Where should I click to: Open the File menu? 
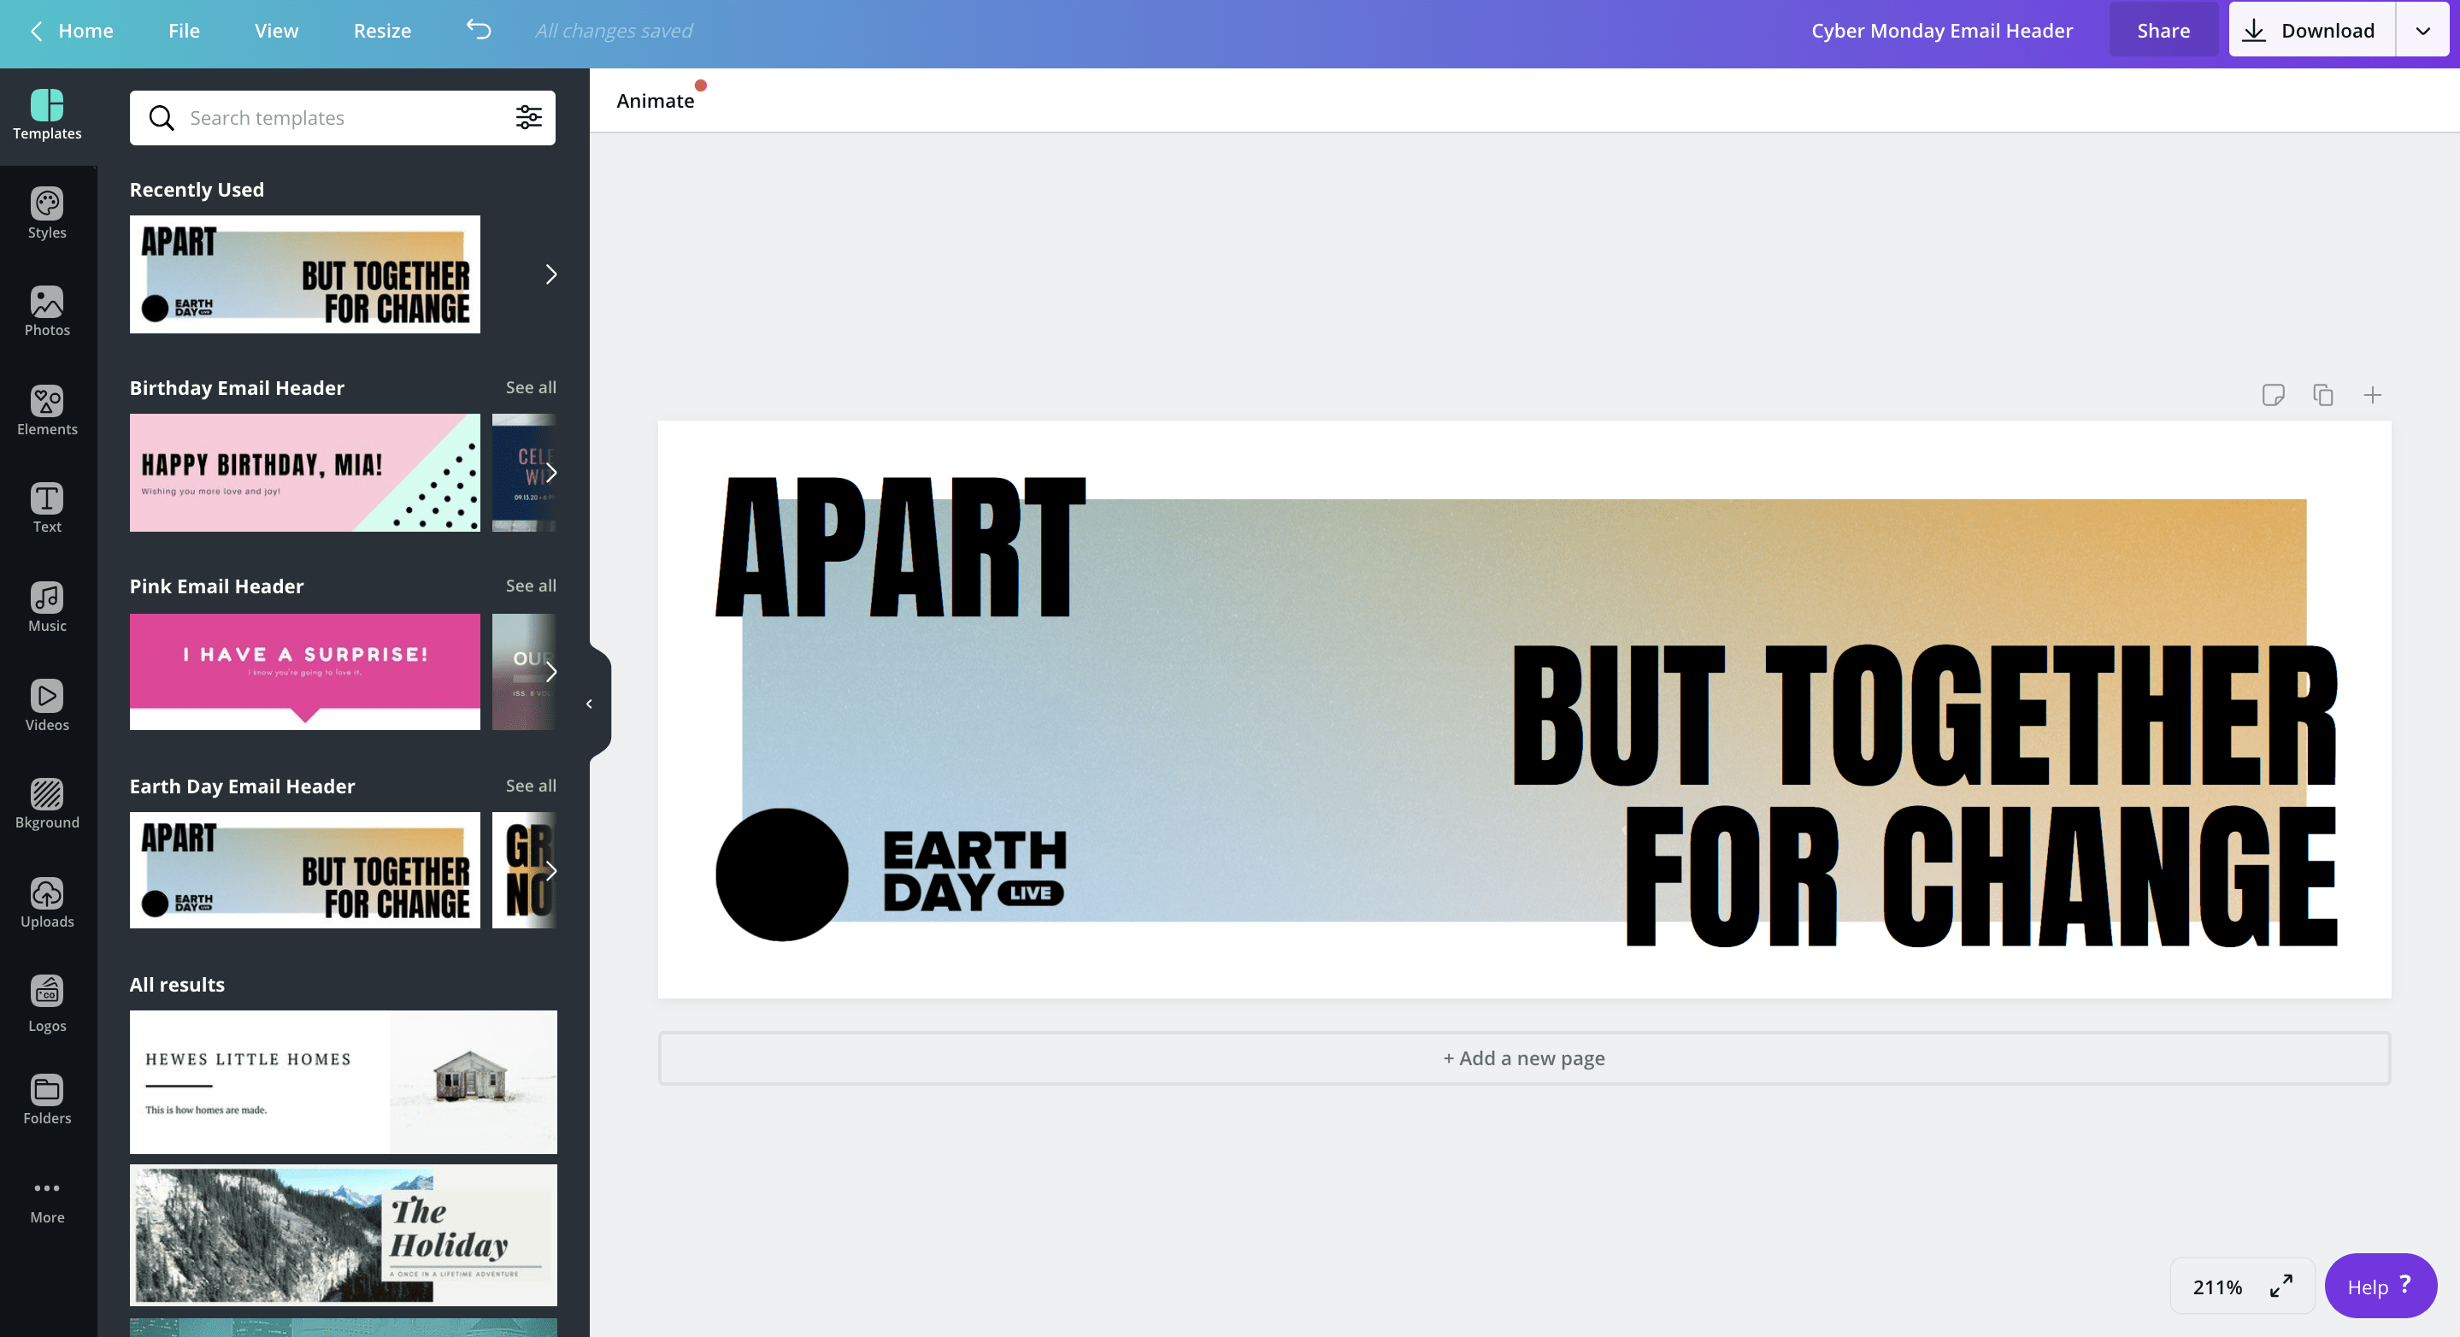point(183,30)
